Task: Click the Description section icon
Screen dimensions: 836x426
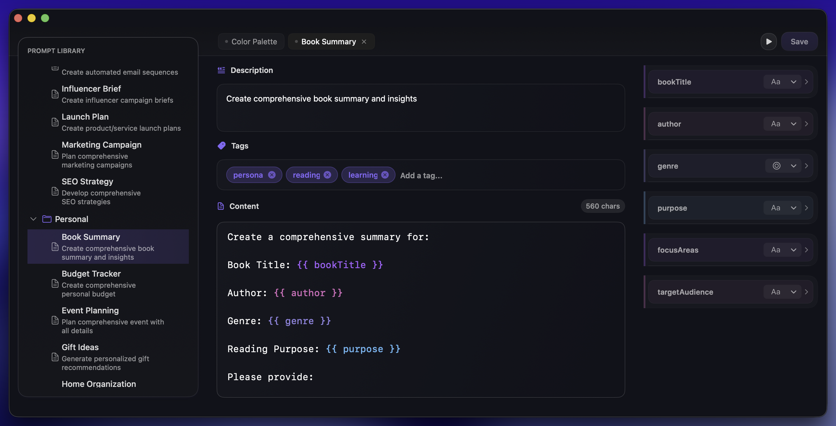Action: pos(221,70)
